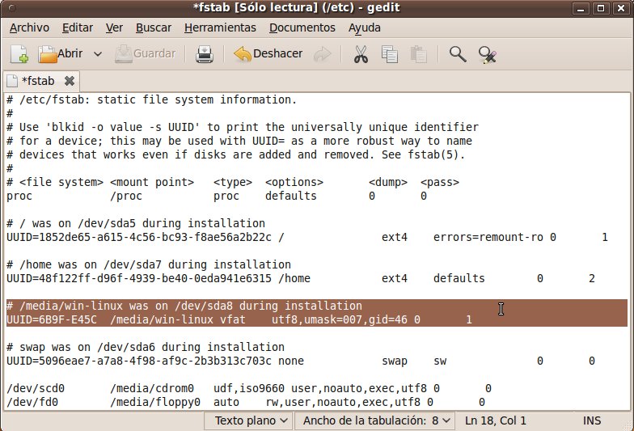Click the Abrir open-file toolbar button
634x431 pixels.
pos(61,53)
